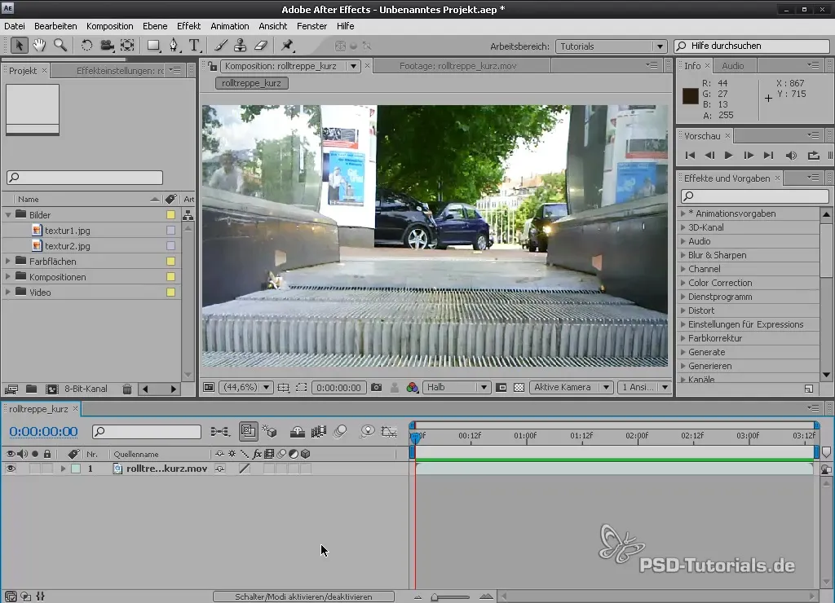Screen dimensions: 835x603
Task: Click delete trash icon in Project panel
Action: pyautogui.click(x=126, y=389)
